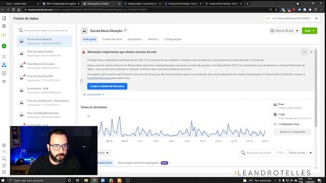
Task: Open the help question mark icon
Action: [4, 165]
